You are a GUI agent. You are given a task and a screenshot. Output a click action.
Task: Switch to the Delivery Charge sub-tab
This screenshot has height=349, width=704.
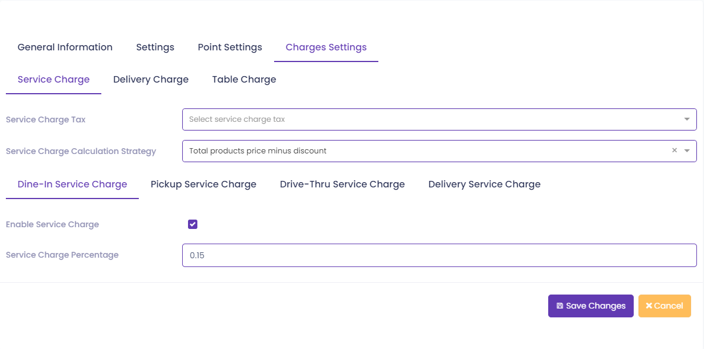151,80
